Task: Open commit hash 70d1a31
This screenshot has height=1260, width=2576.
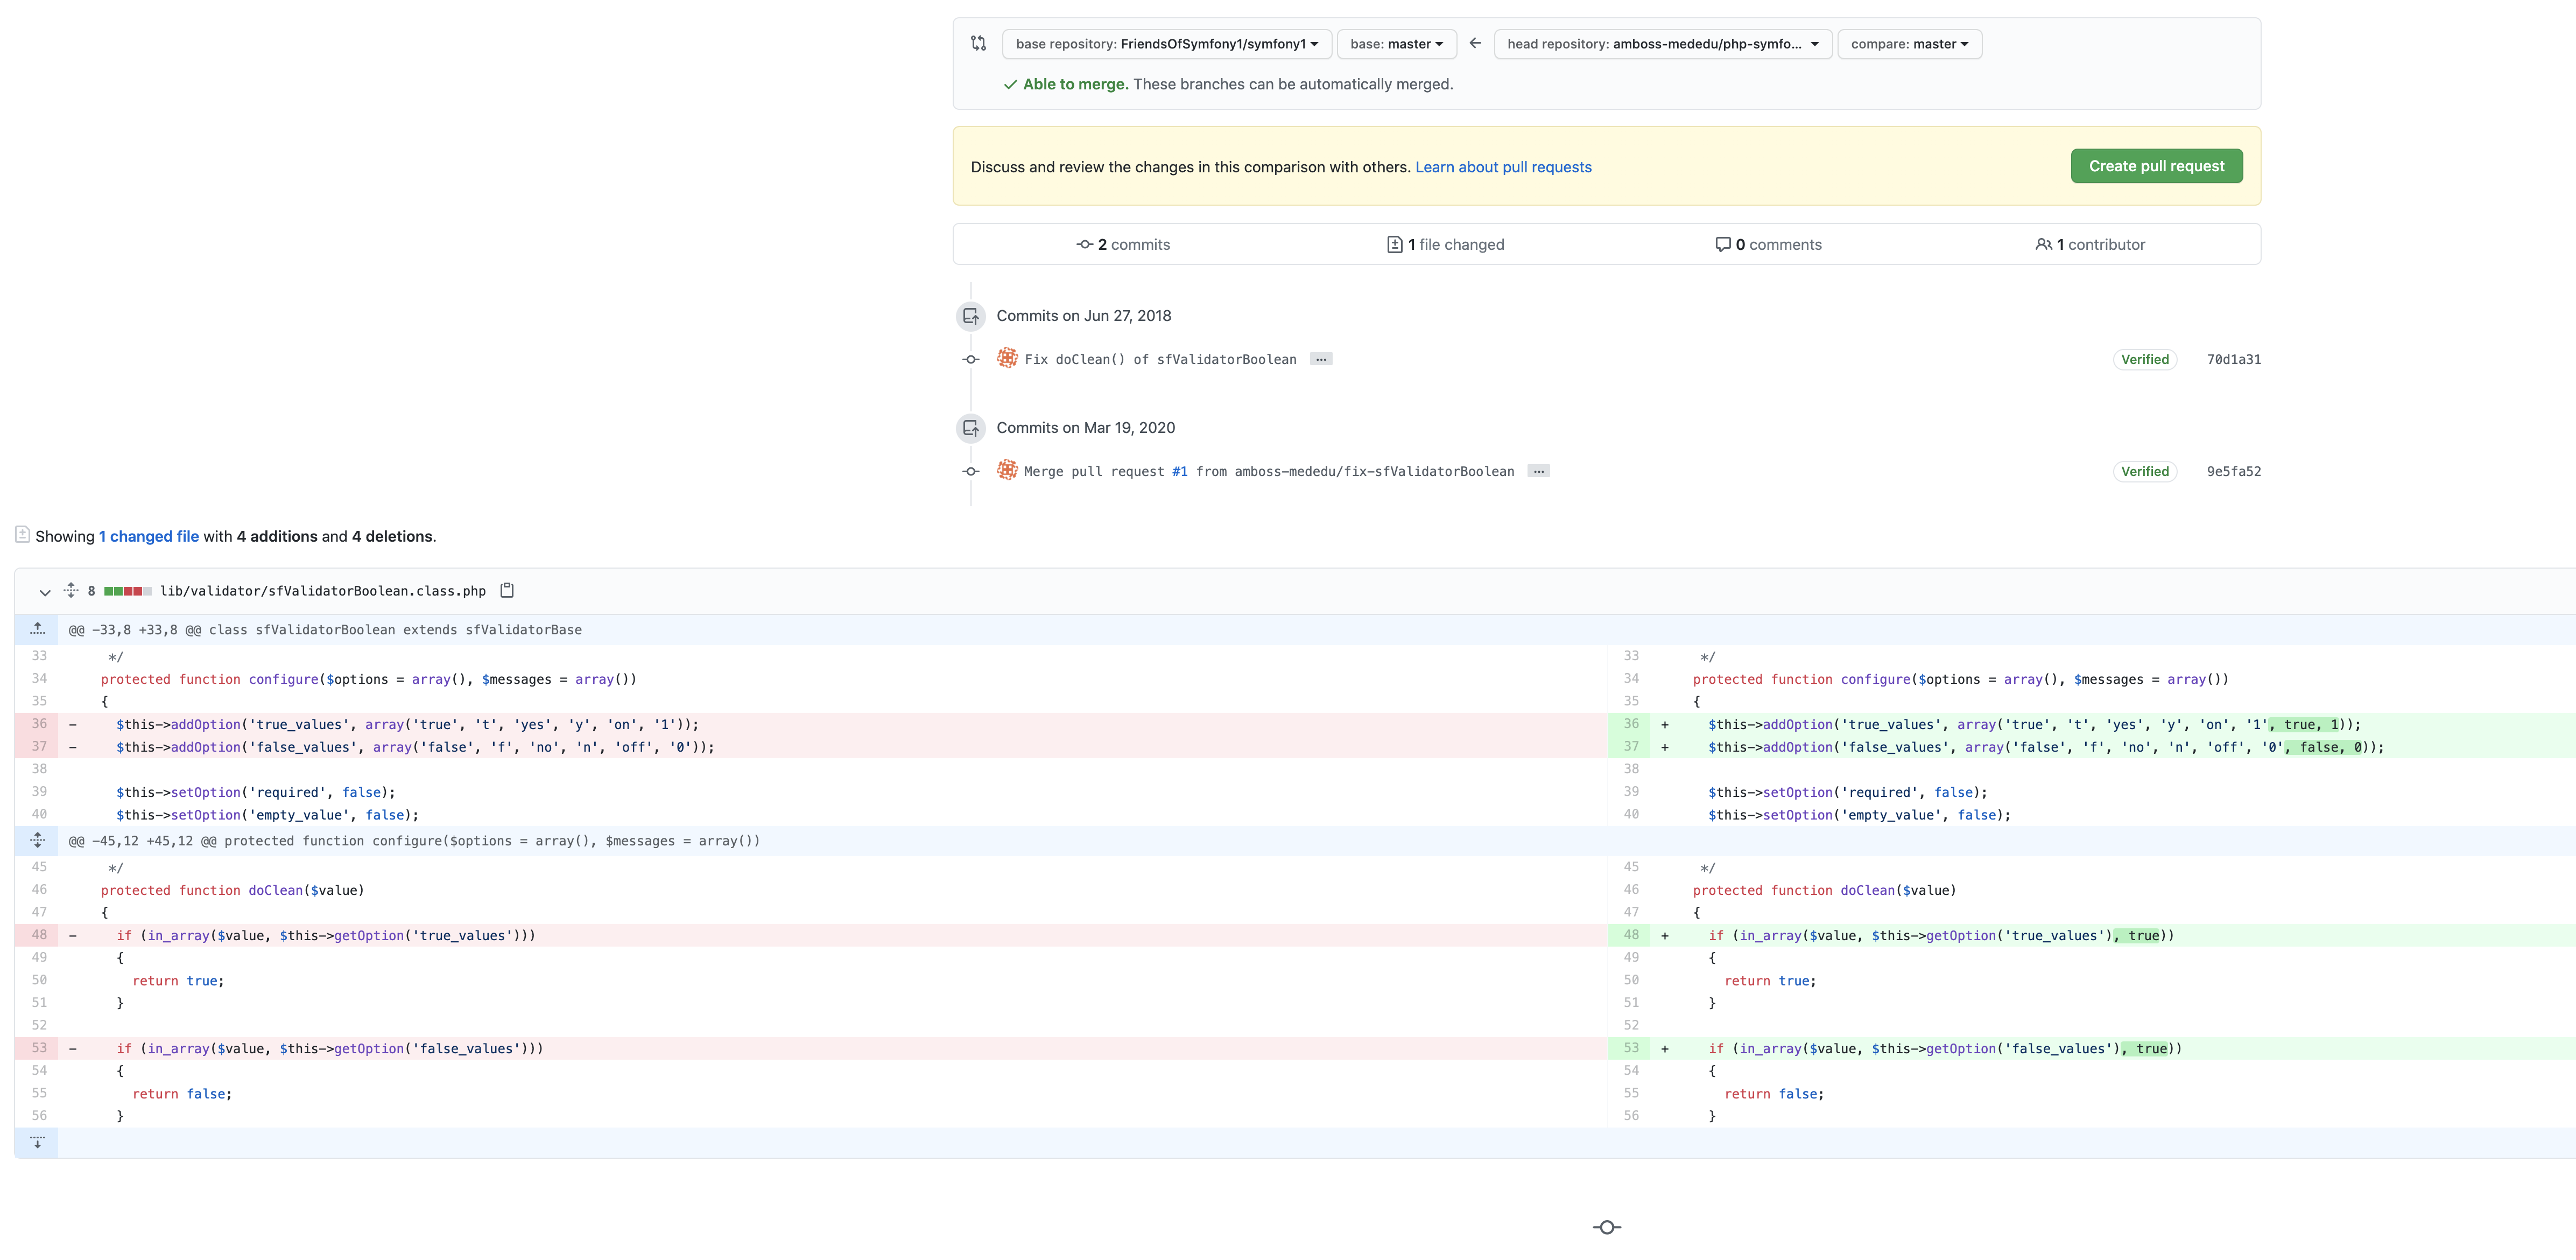Action: tap(2233, 359)
